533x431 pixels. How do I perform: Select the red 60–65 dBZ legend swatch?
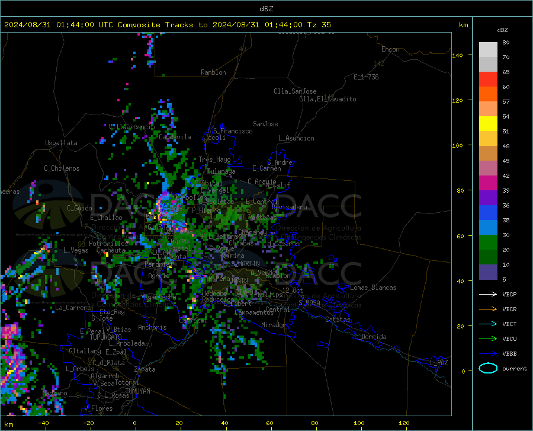click(x=488, y=79)
